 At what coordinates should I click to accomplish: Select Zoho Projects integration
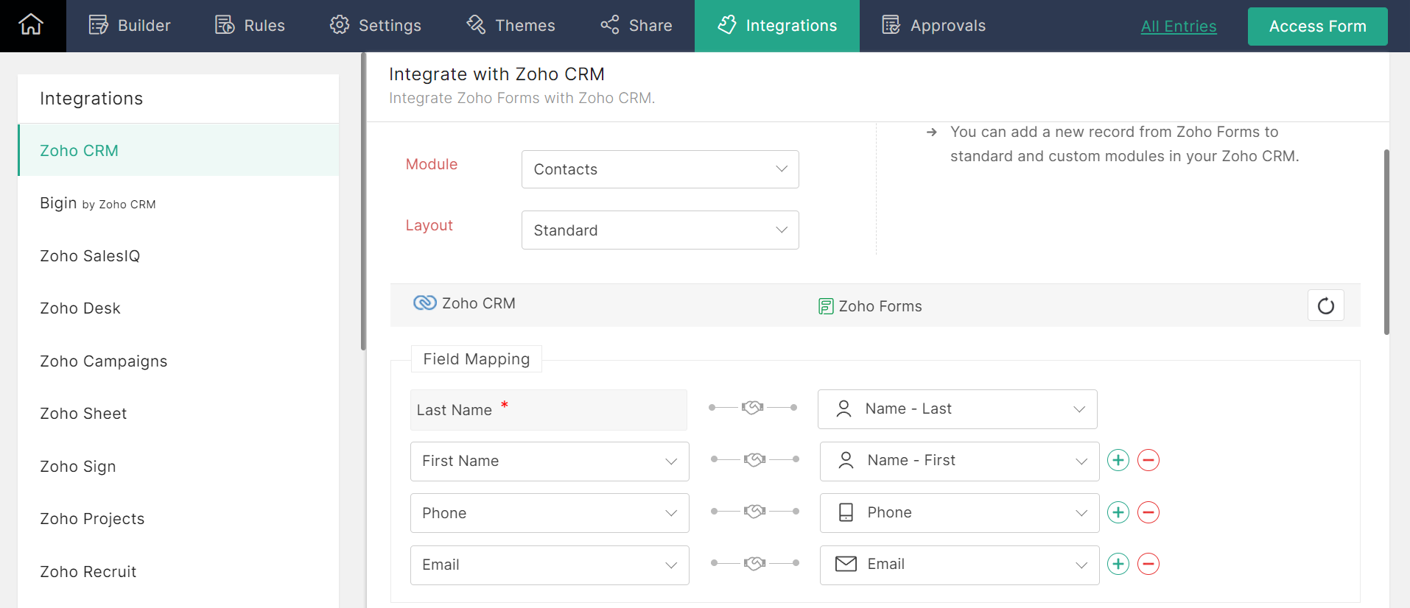tap(178, 519)
